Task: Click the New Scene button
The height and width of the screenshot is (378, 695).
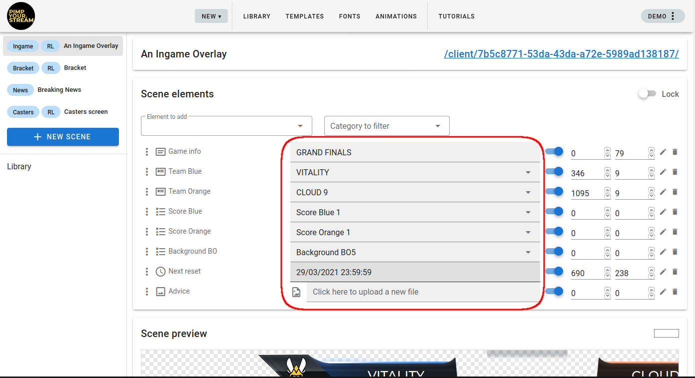Action: click(63, 137)
